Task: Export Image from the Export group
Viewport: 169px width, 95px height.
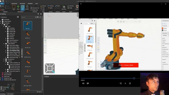Action: point(70,8)
